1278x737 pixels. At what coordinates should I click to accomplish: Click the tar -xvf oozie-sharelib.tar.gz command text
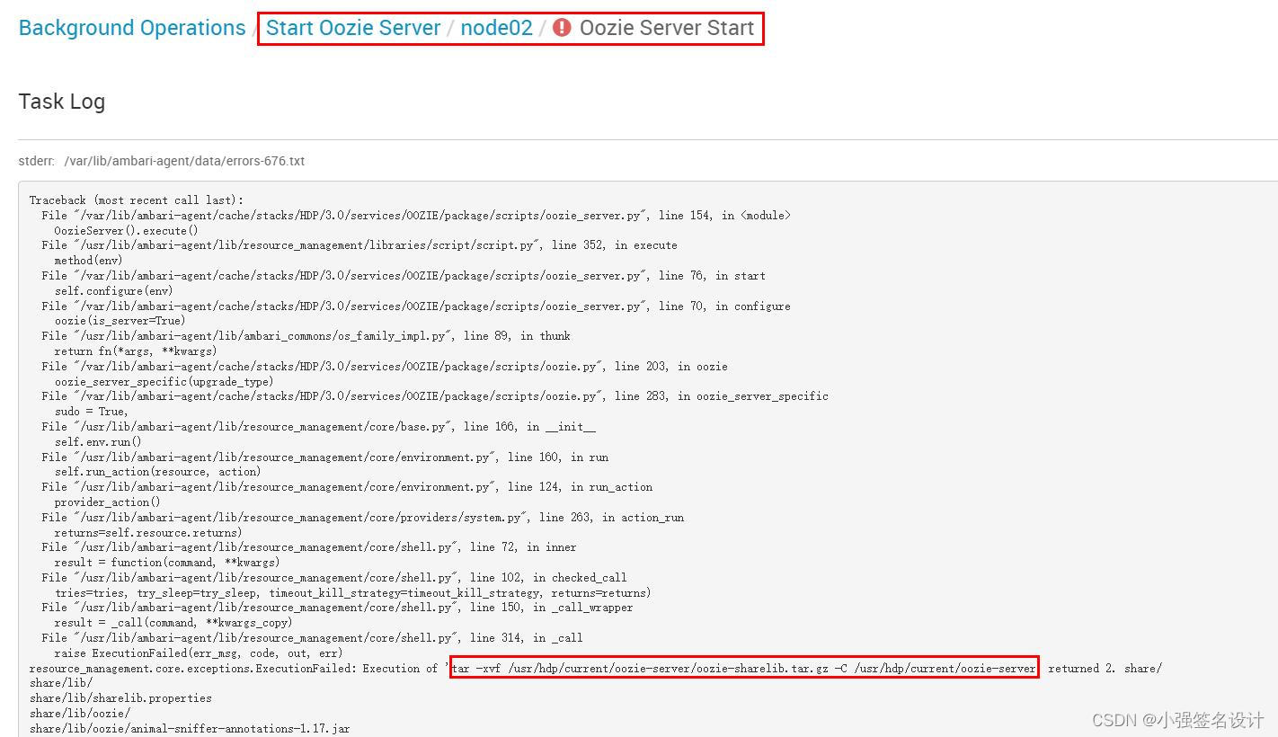click(x=744, y=669)
